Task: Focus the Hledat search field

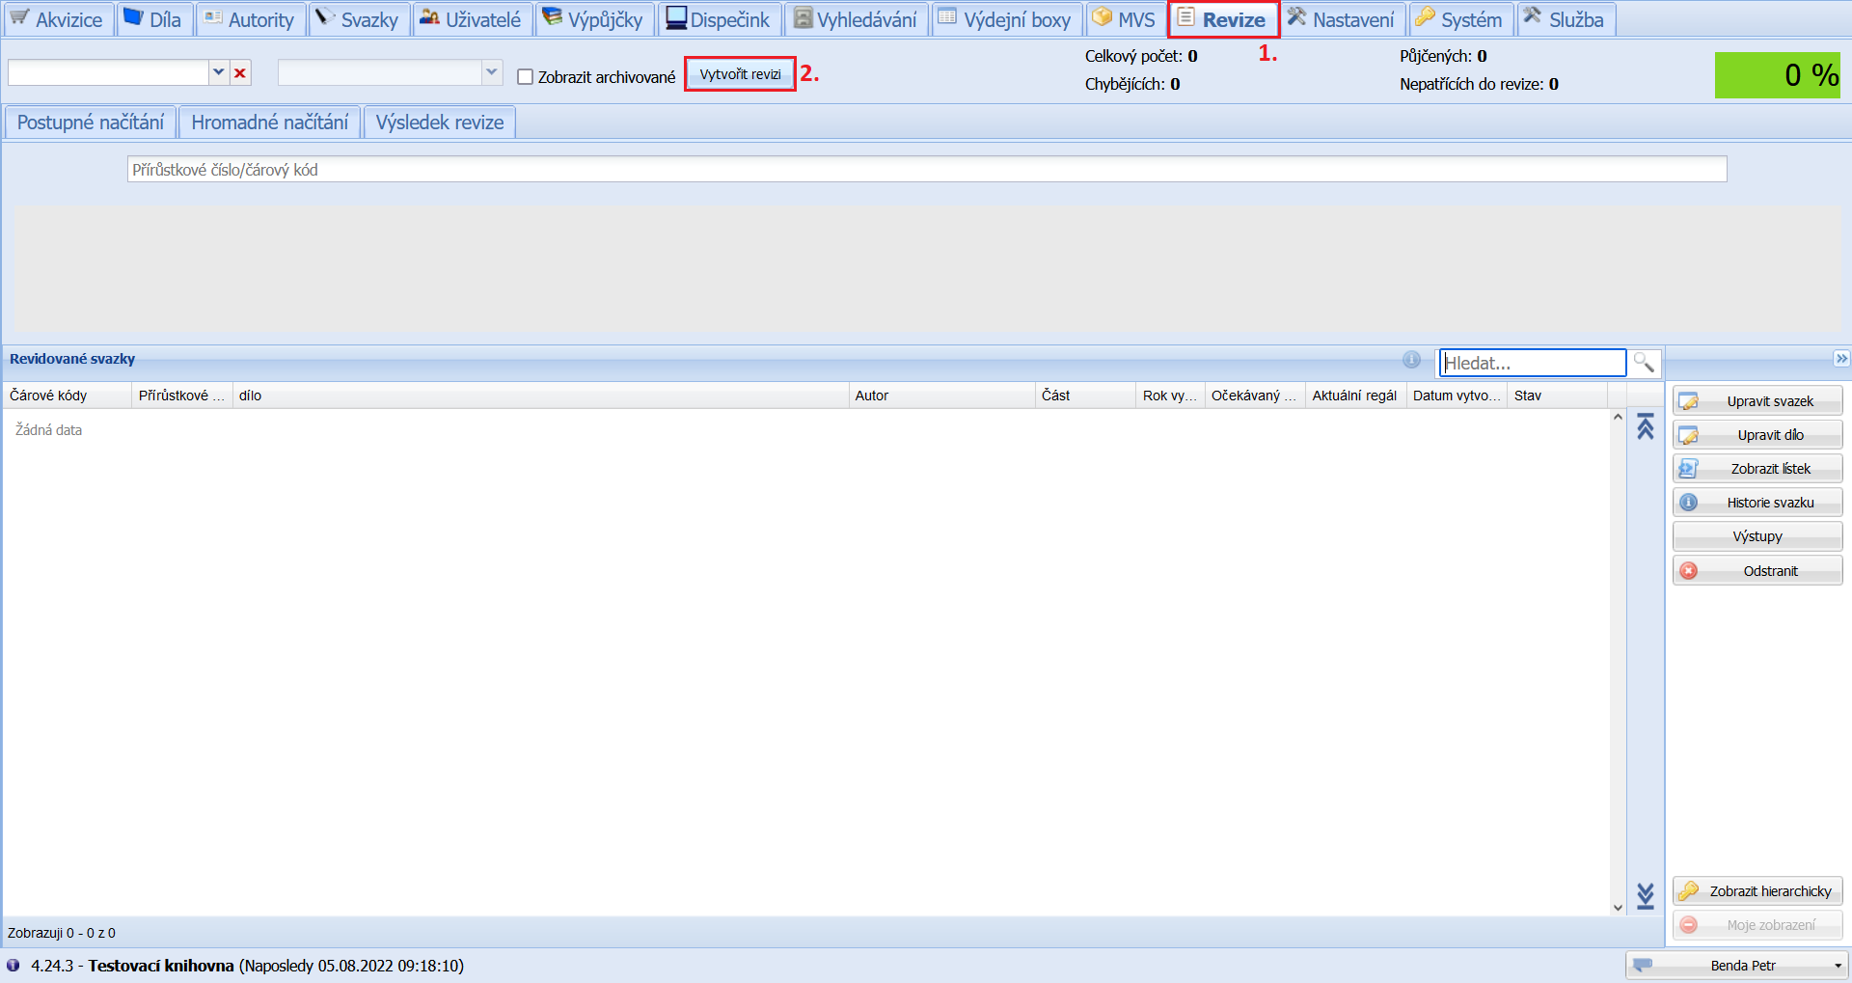Action: (x=1533, y=363)
